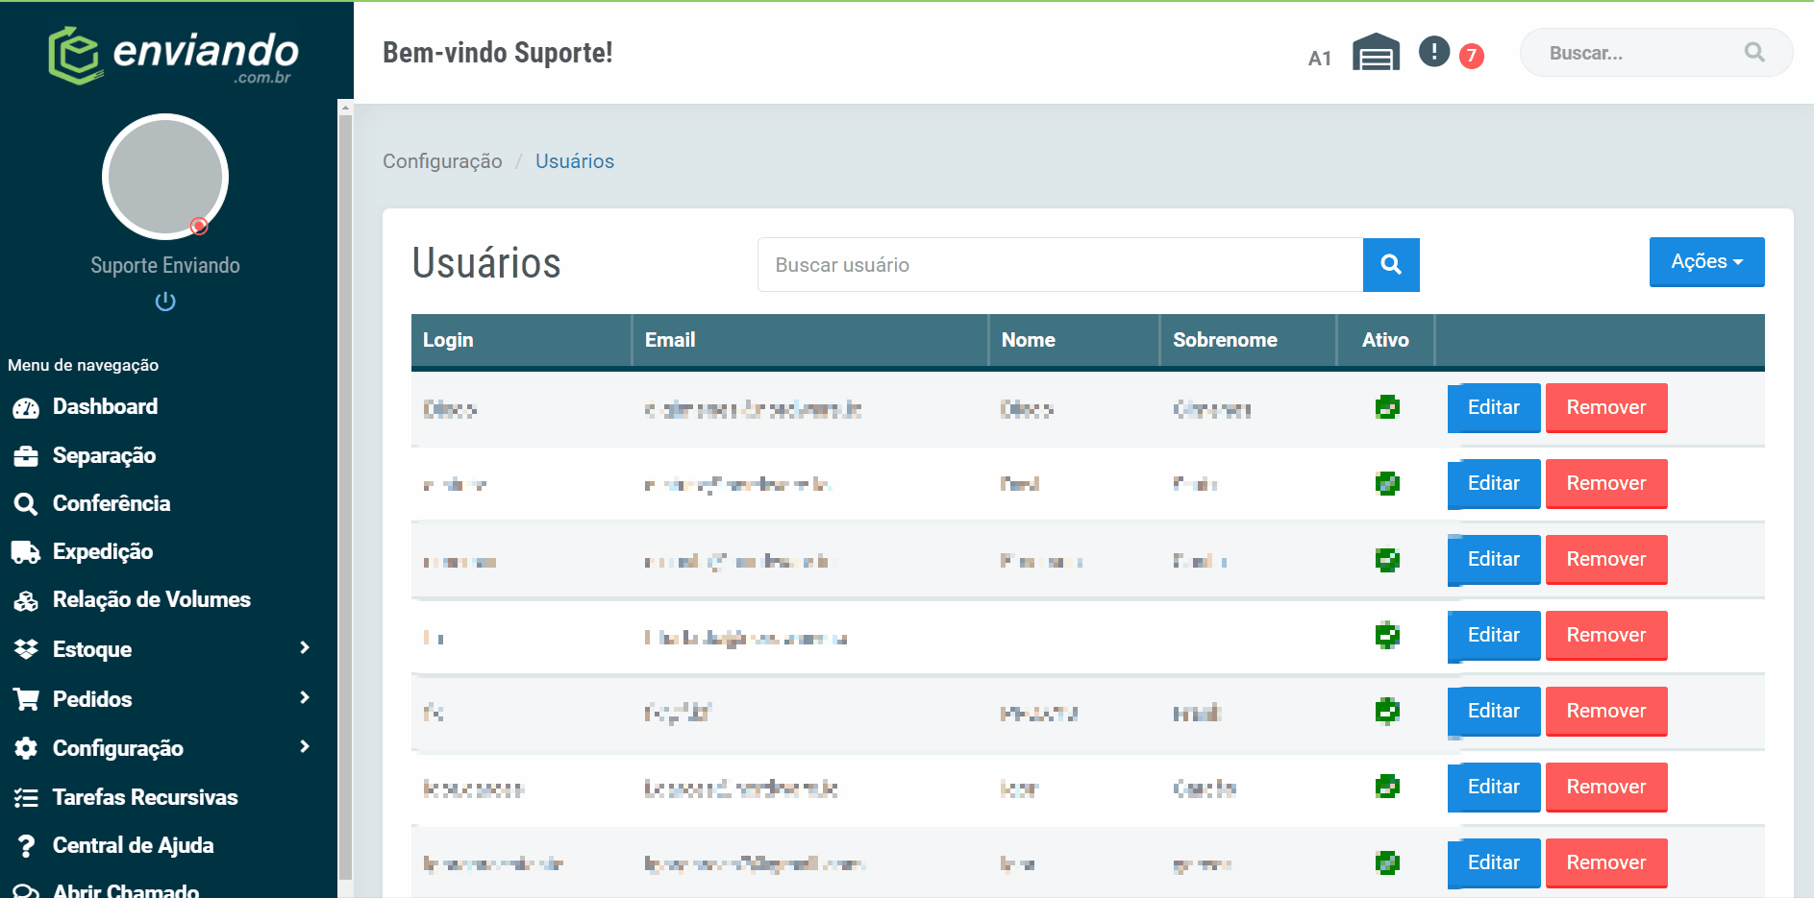
Task: Click the warehouse icon in header
Action: pyautogui.click(x=1376, y=53)
